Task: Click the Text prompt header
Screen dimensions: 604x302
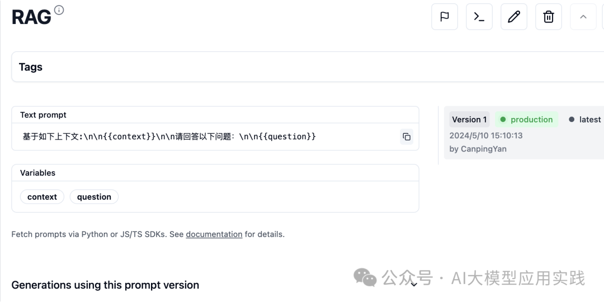Action: 43,115
